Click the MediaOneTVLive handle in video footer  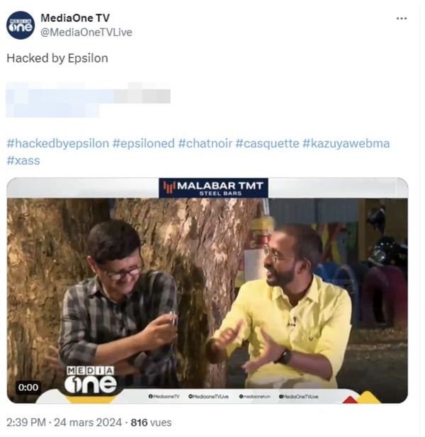click(298, 397)
